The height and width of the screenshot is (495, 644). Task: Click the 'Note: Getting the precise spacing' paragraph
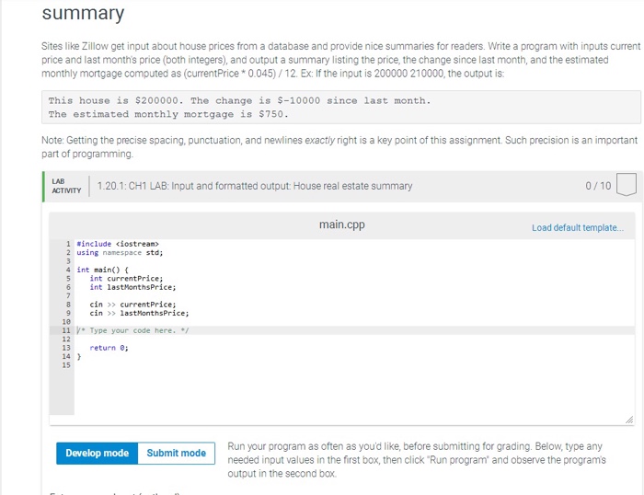pyautogui.click(x=339, y=147)
